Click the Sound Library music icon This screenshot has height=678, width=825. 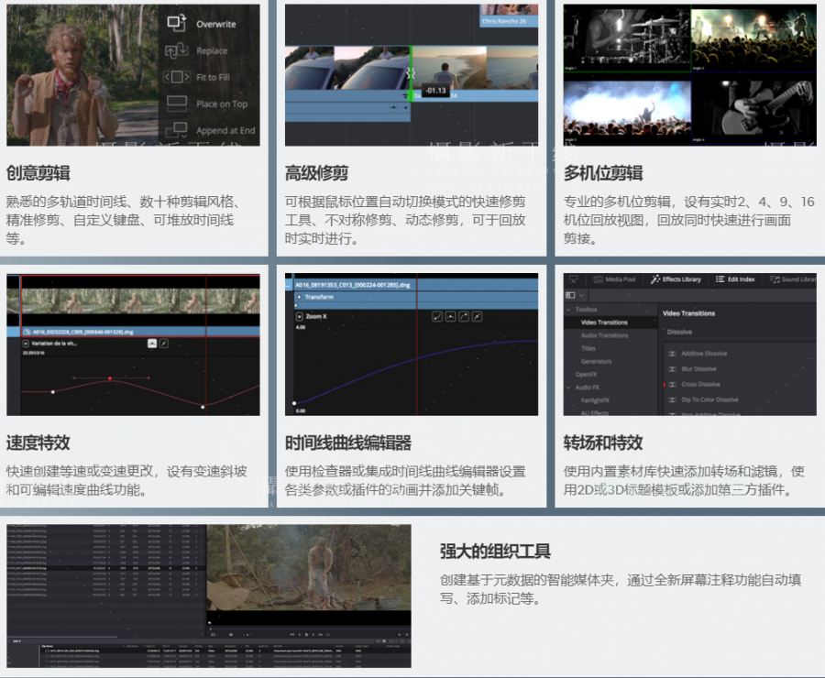(x=774, y=279)
